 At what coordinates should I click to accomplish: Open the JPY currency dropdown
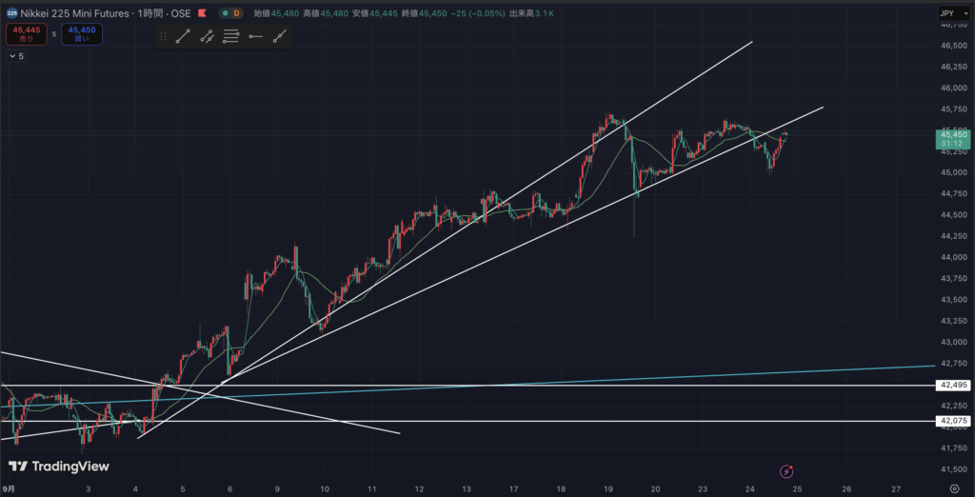point(946,13)
